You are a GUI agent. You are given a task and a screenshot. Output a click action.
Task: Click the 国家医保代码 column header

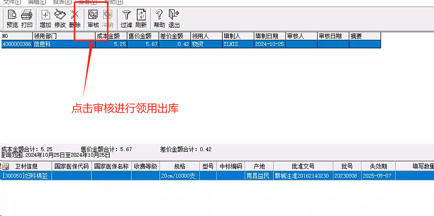click(x=71, y=166)
